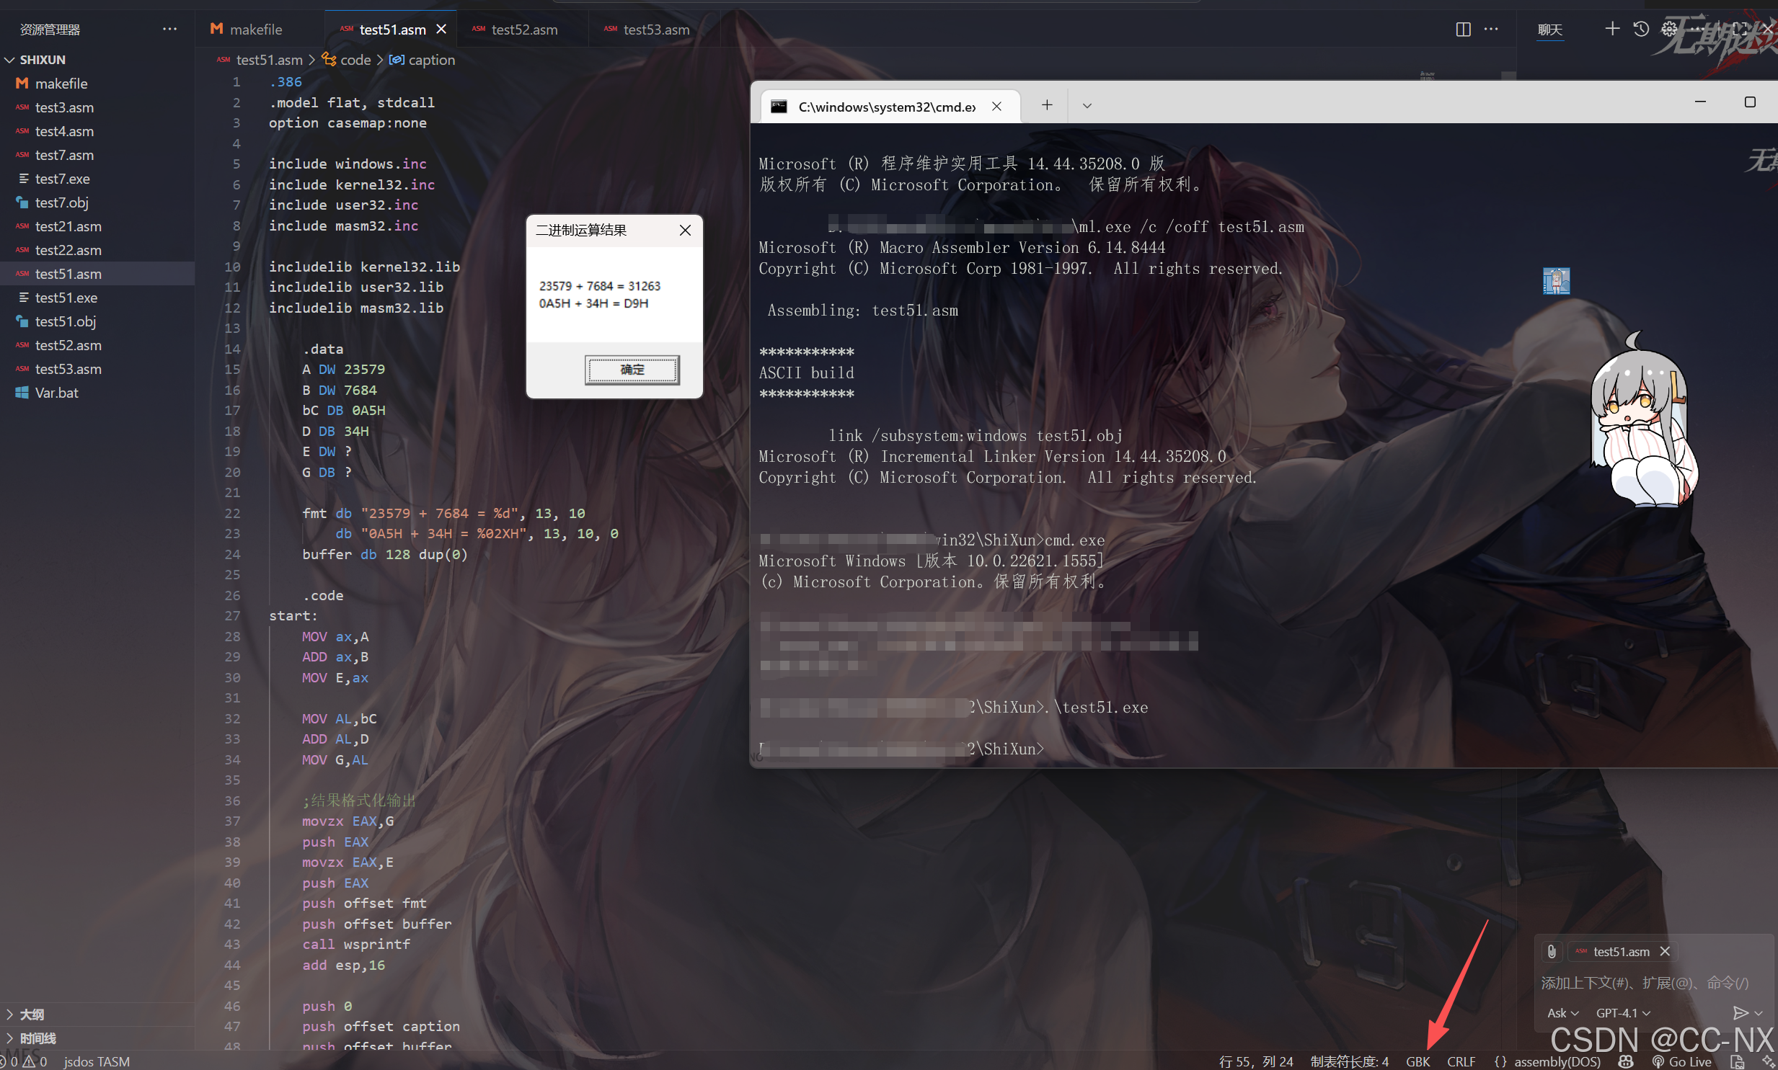Image resolution: width=1778 pixels, height=1070 pixels.
Task: Open chat settings gear icon
Action: coord(1669,29)
